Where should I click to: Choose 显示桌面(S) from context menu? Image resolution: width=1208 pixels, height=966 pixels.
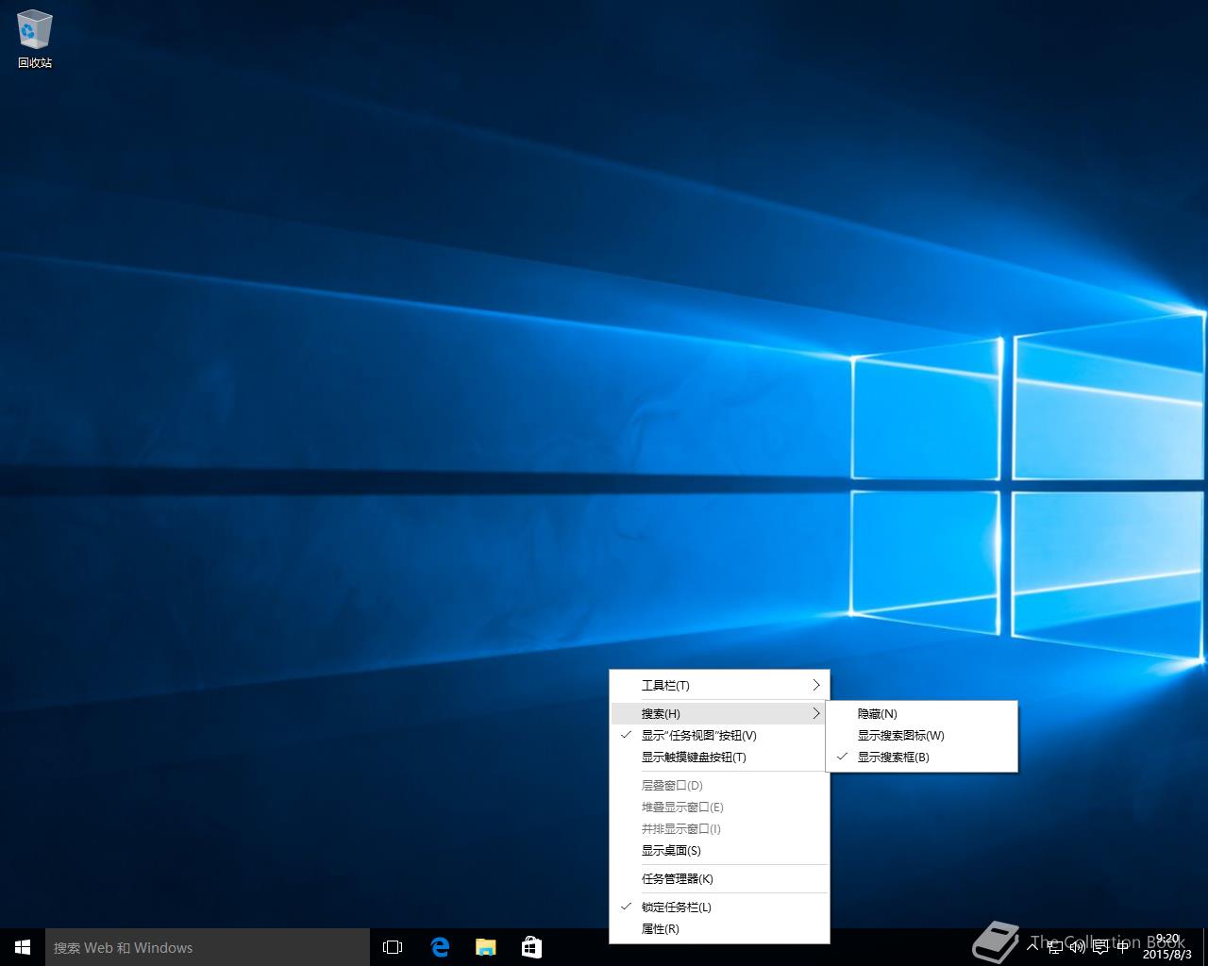tap(719, 850)
